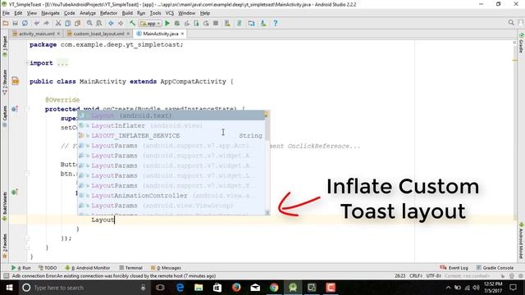The width and height of the screenshot is (525, 295).
Task: Open the Terminal tool window
Action: click(131, 268)
